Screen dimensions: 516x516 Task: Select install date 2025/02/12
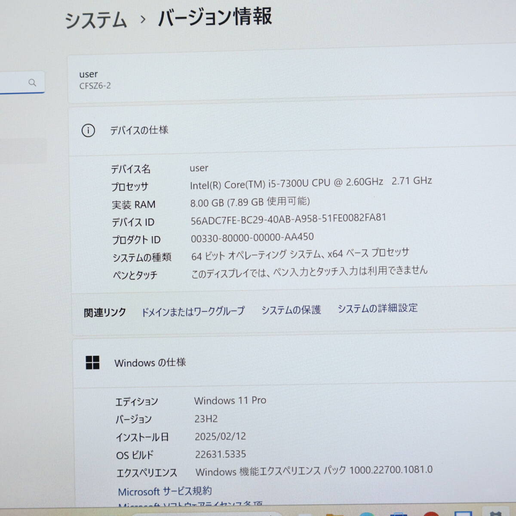click(221, 436)
